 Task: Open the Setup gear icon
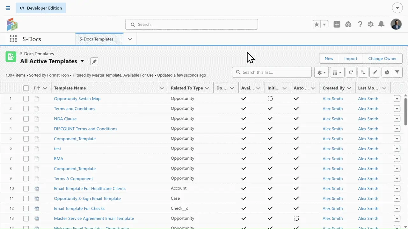point(370,24)
